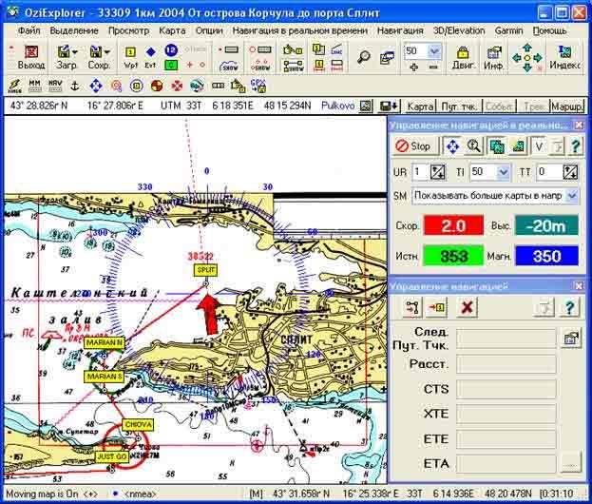
Task: Click the blue magnetic heading display 350
Action: [546, 256]
